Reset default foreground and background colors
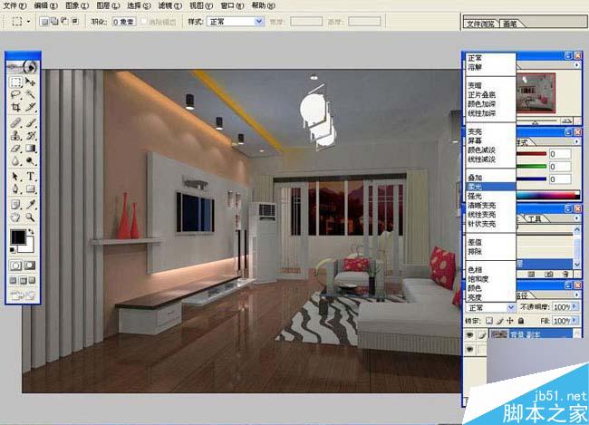This screenshot has height=425, width=589. (x=13, y=250)
